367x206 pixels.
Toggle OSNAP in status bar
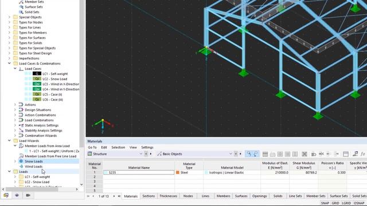[359, 203]
